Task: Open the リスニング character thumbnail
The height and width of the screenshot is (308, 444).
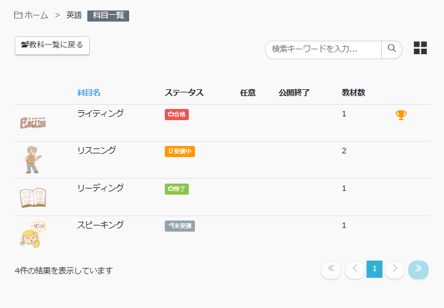Action: pos(33,160)
